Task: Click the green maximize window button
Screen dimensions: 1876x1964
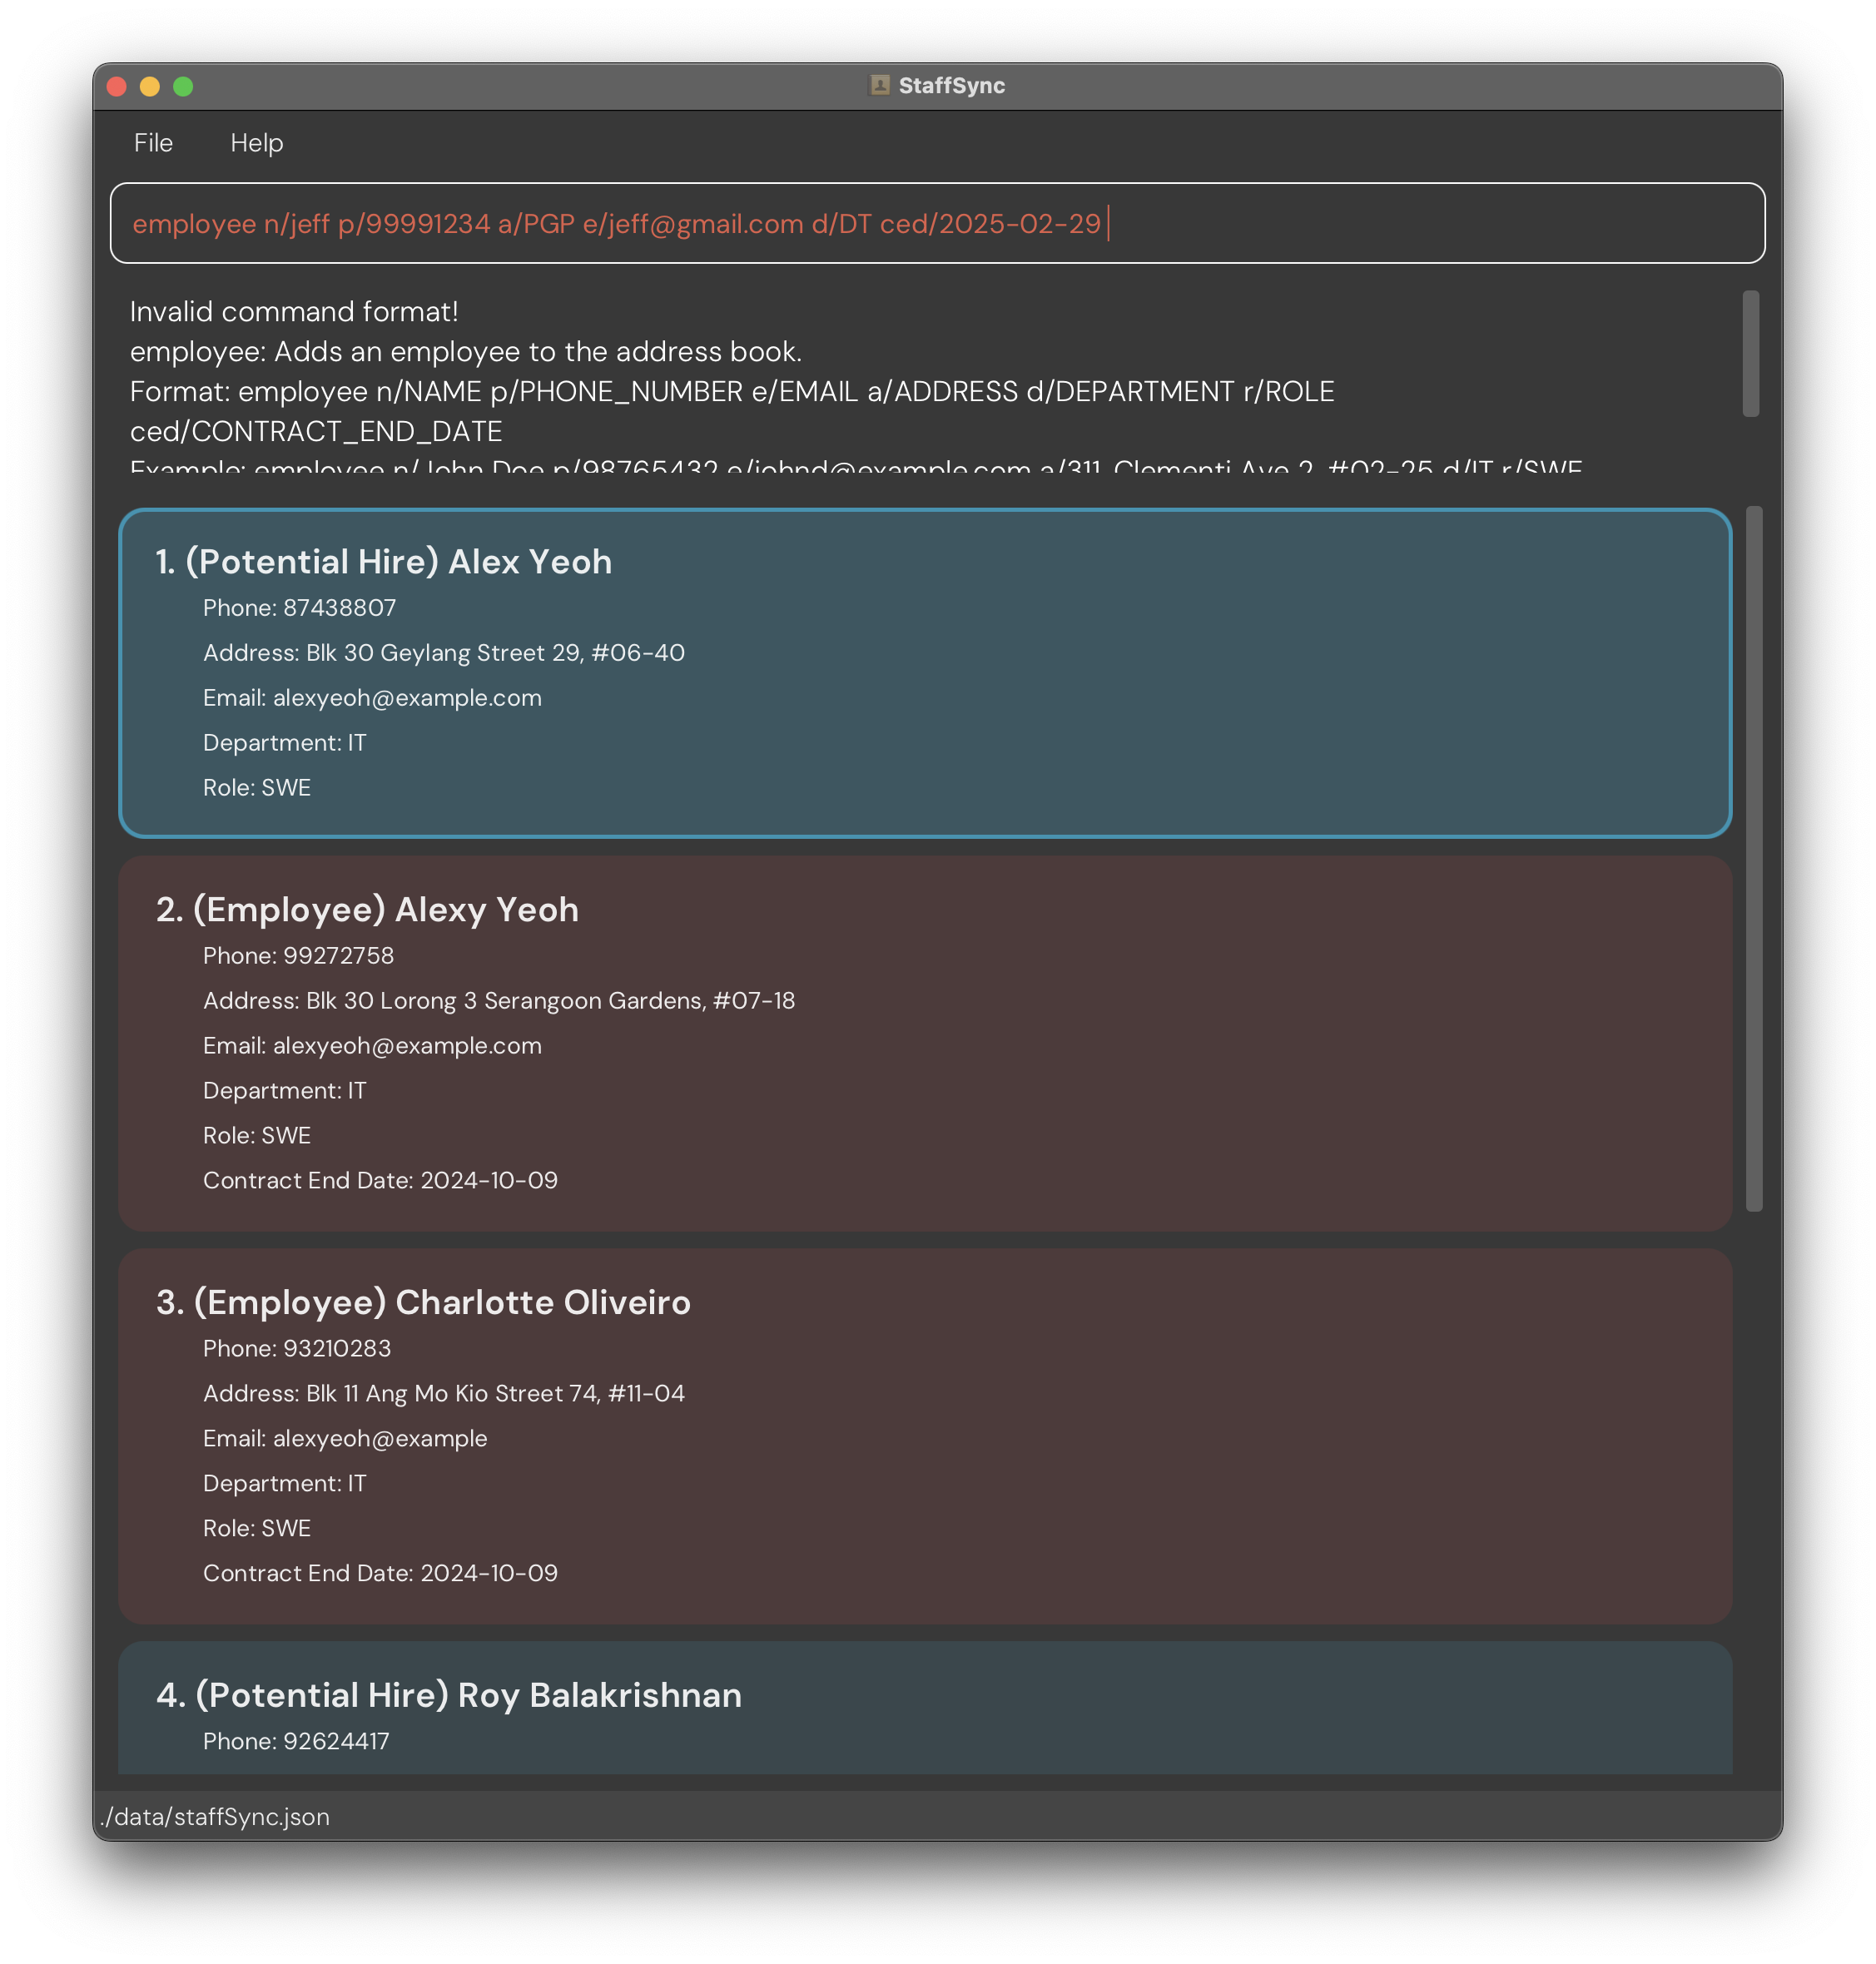Action: tap(182, 86)
